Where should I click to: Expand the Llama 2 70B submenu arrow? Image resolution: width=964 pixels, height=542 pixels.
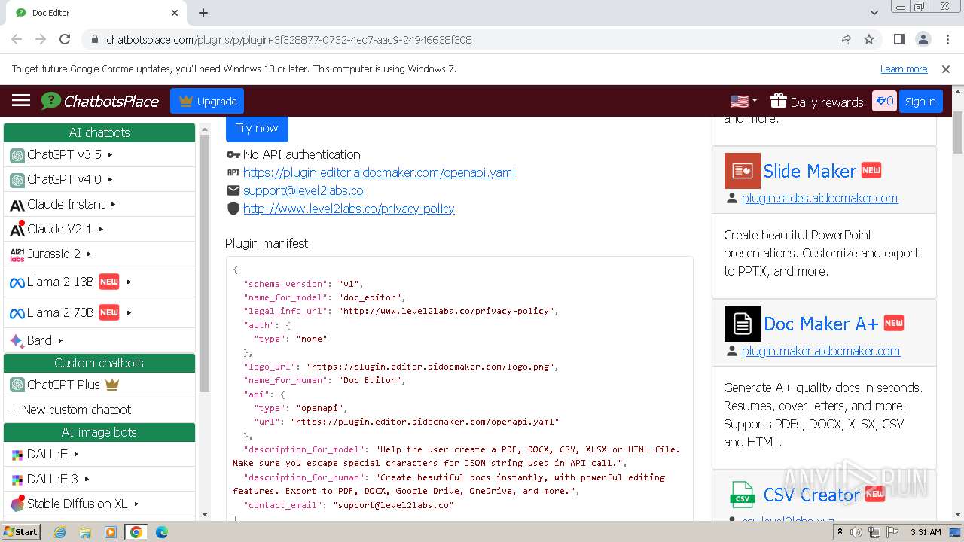(x=130, y=312)
